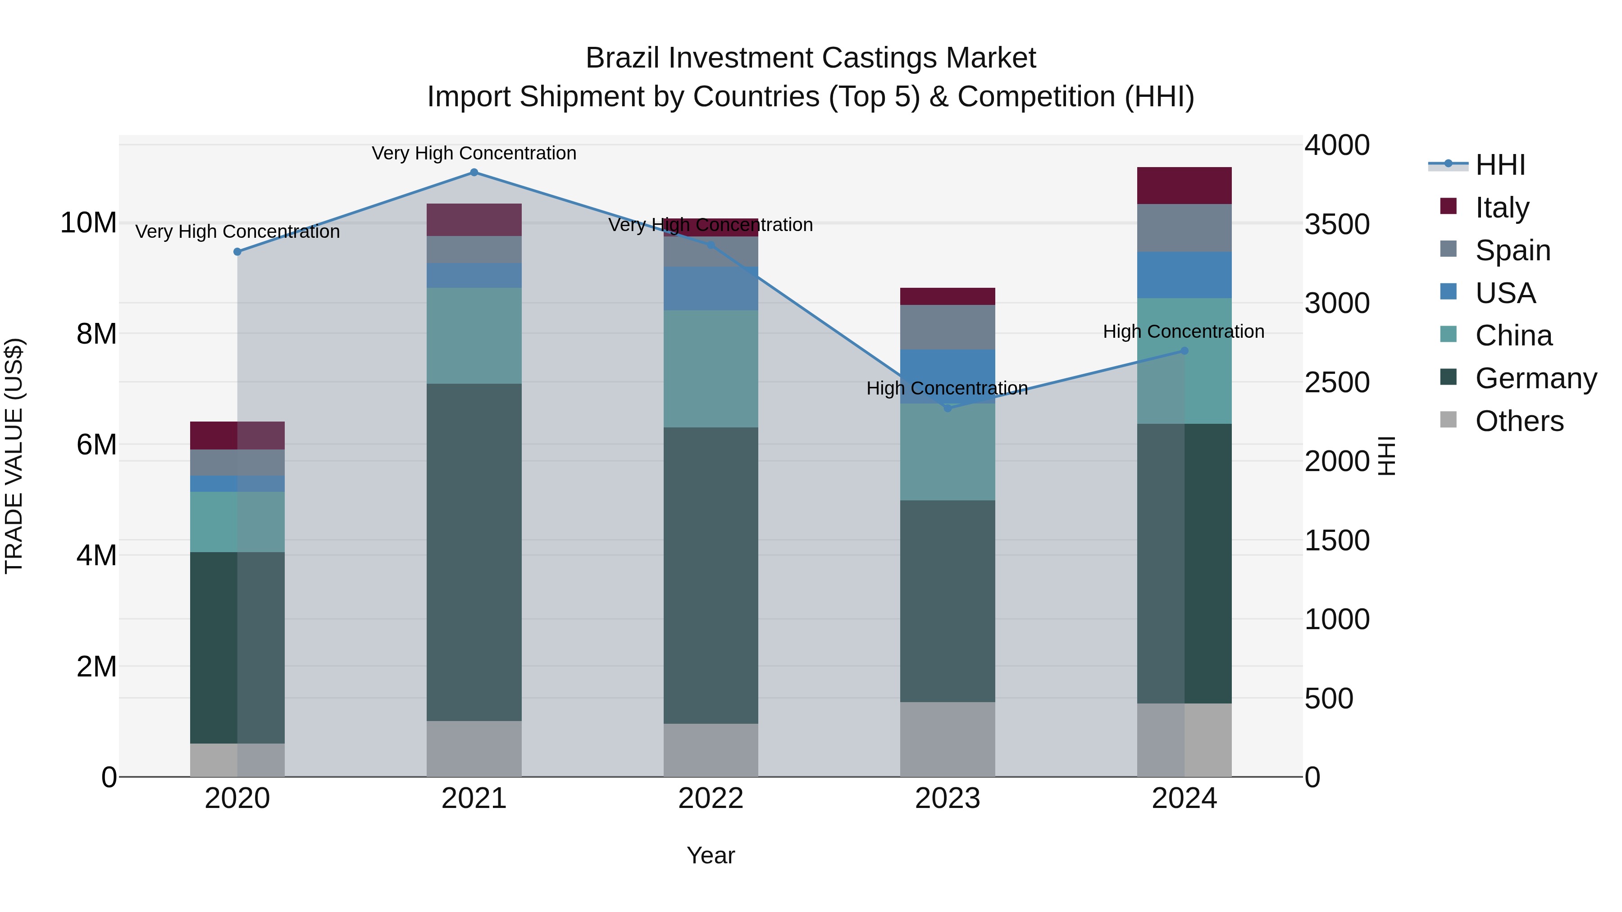1622x912 pixels.
Task: Toggle the Others legend entry
Action: point(1502,421)
